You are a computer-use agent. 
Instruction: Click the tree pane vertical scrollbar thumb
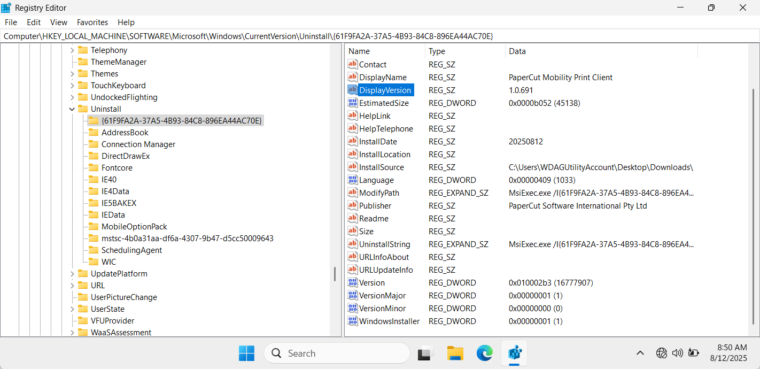pyautogui.click(x=335, y=274)
